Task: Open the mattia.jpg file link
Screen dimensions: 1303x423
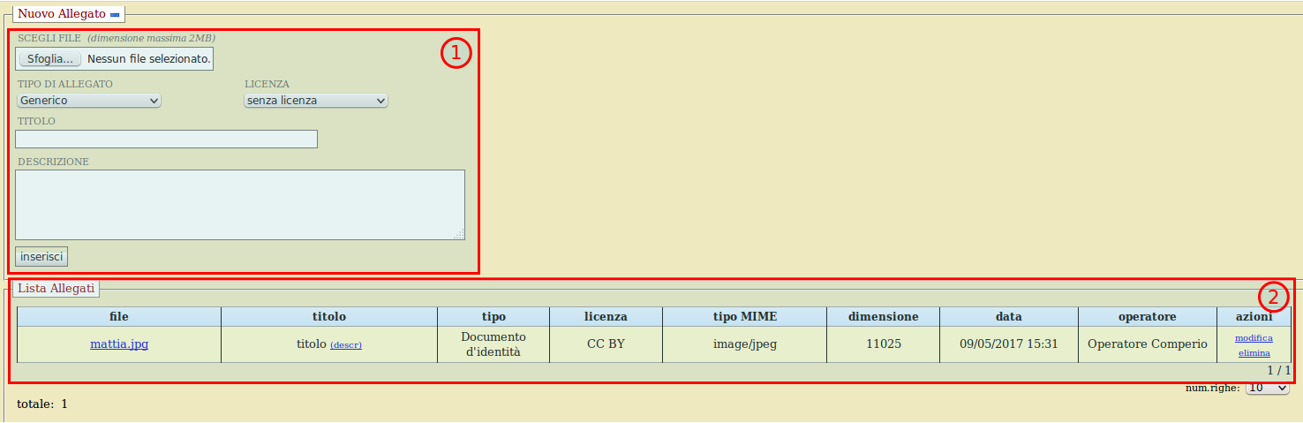Action: pyautogui.click(x=119, y=344)
